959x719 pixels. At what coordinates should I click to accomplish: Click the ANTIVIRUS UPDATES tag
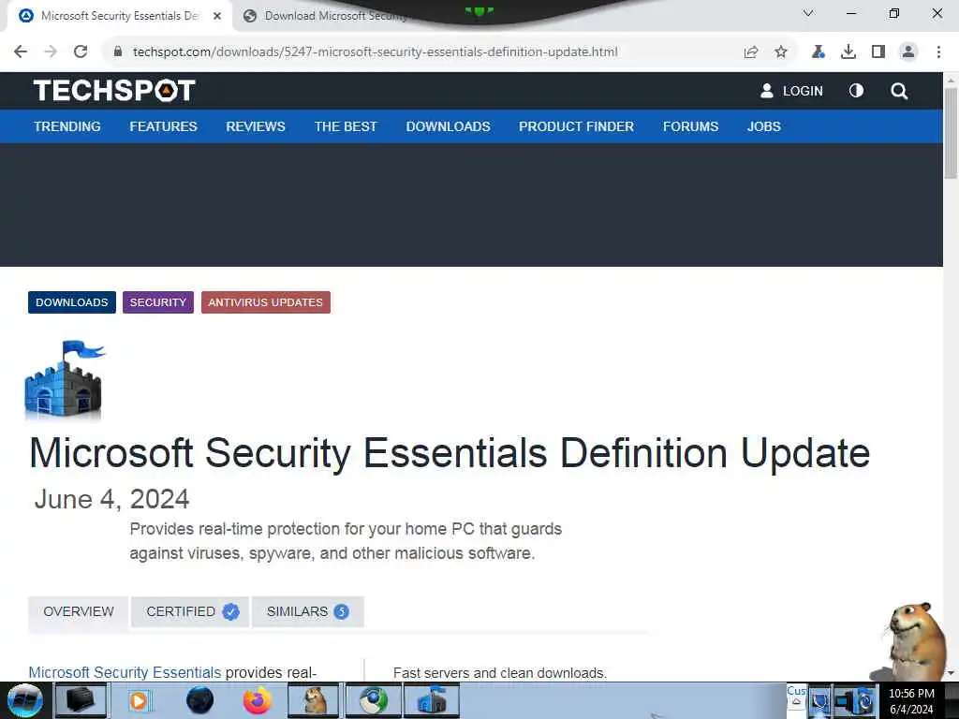(x=265, y=302)
